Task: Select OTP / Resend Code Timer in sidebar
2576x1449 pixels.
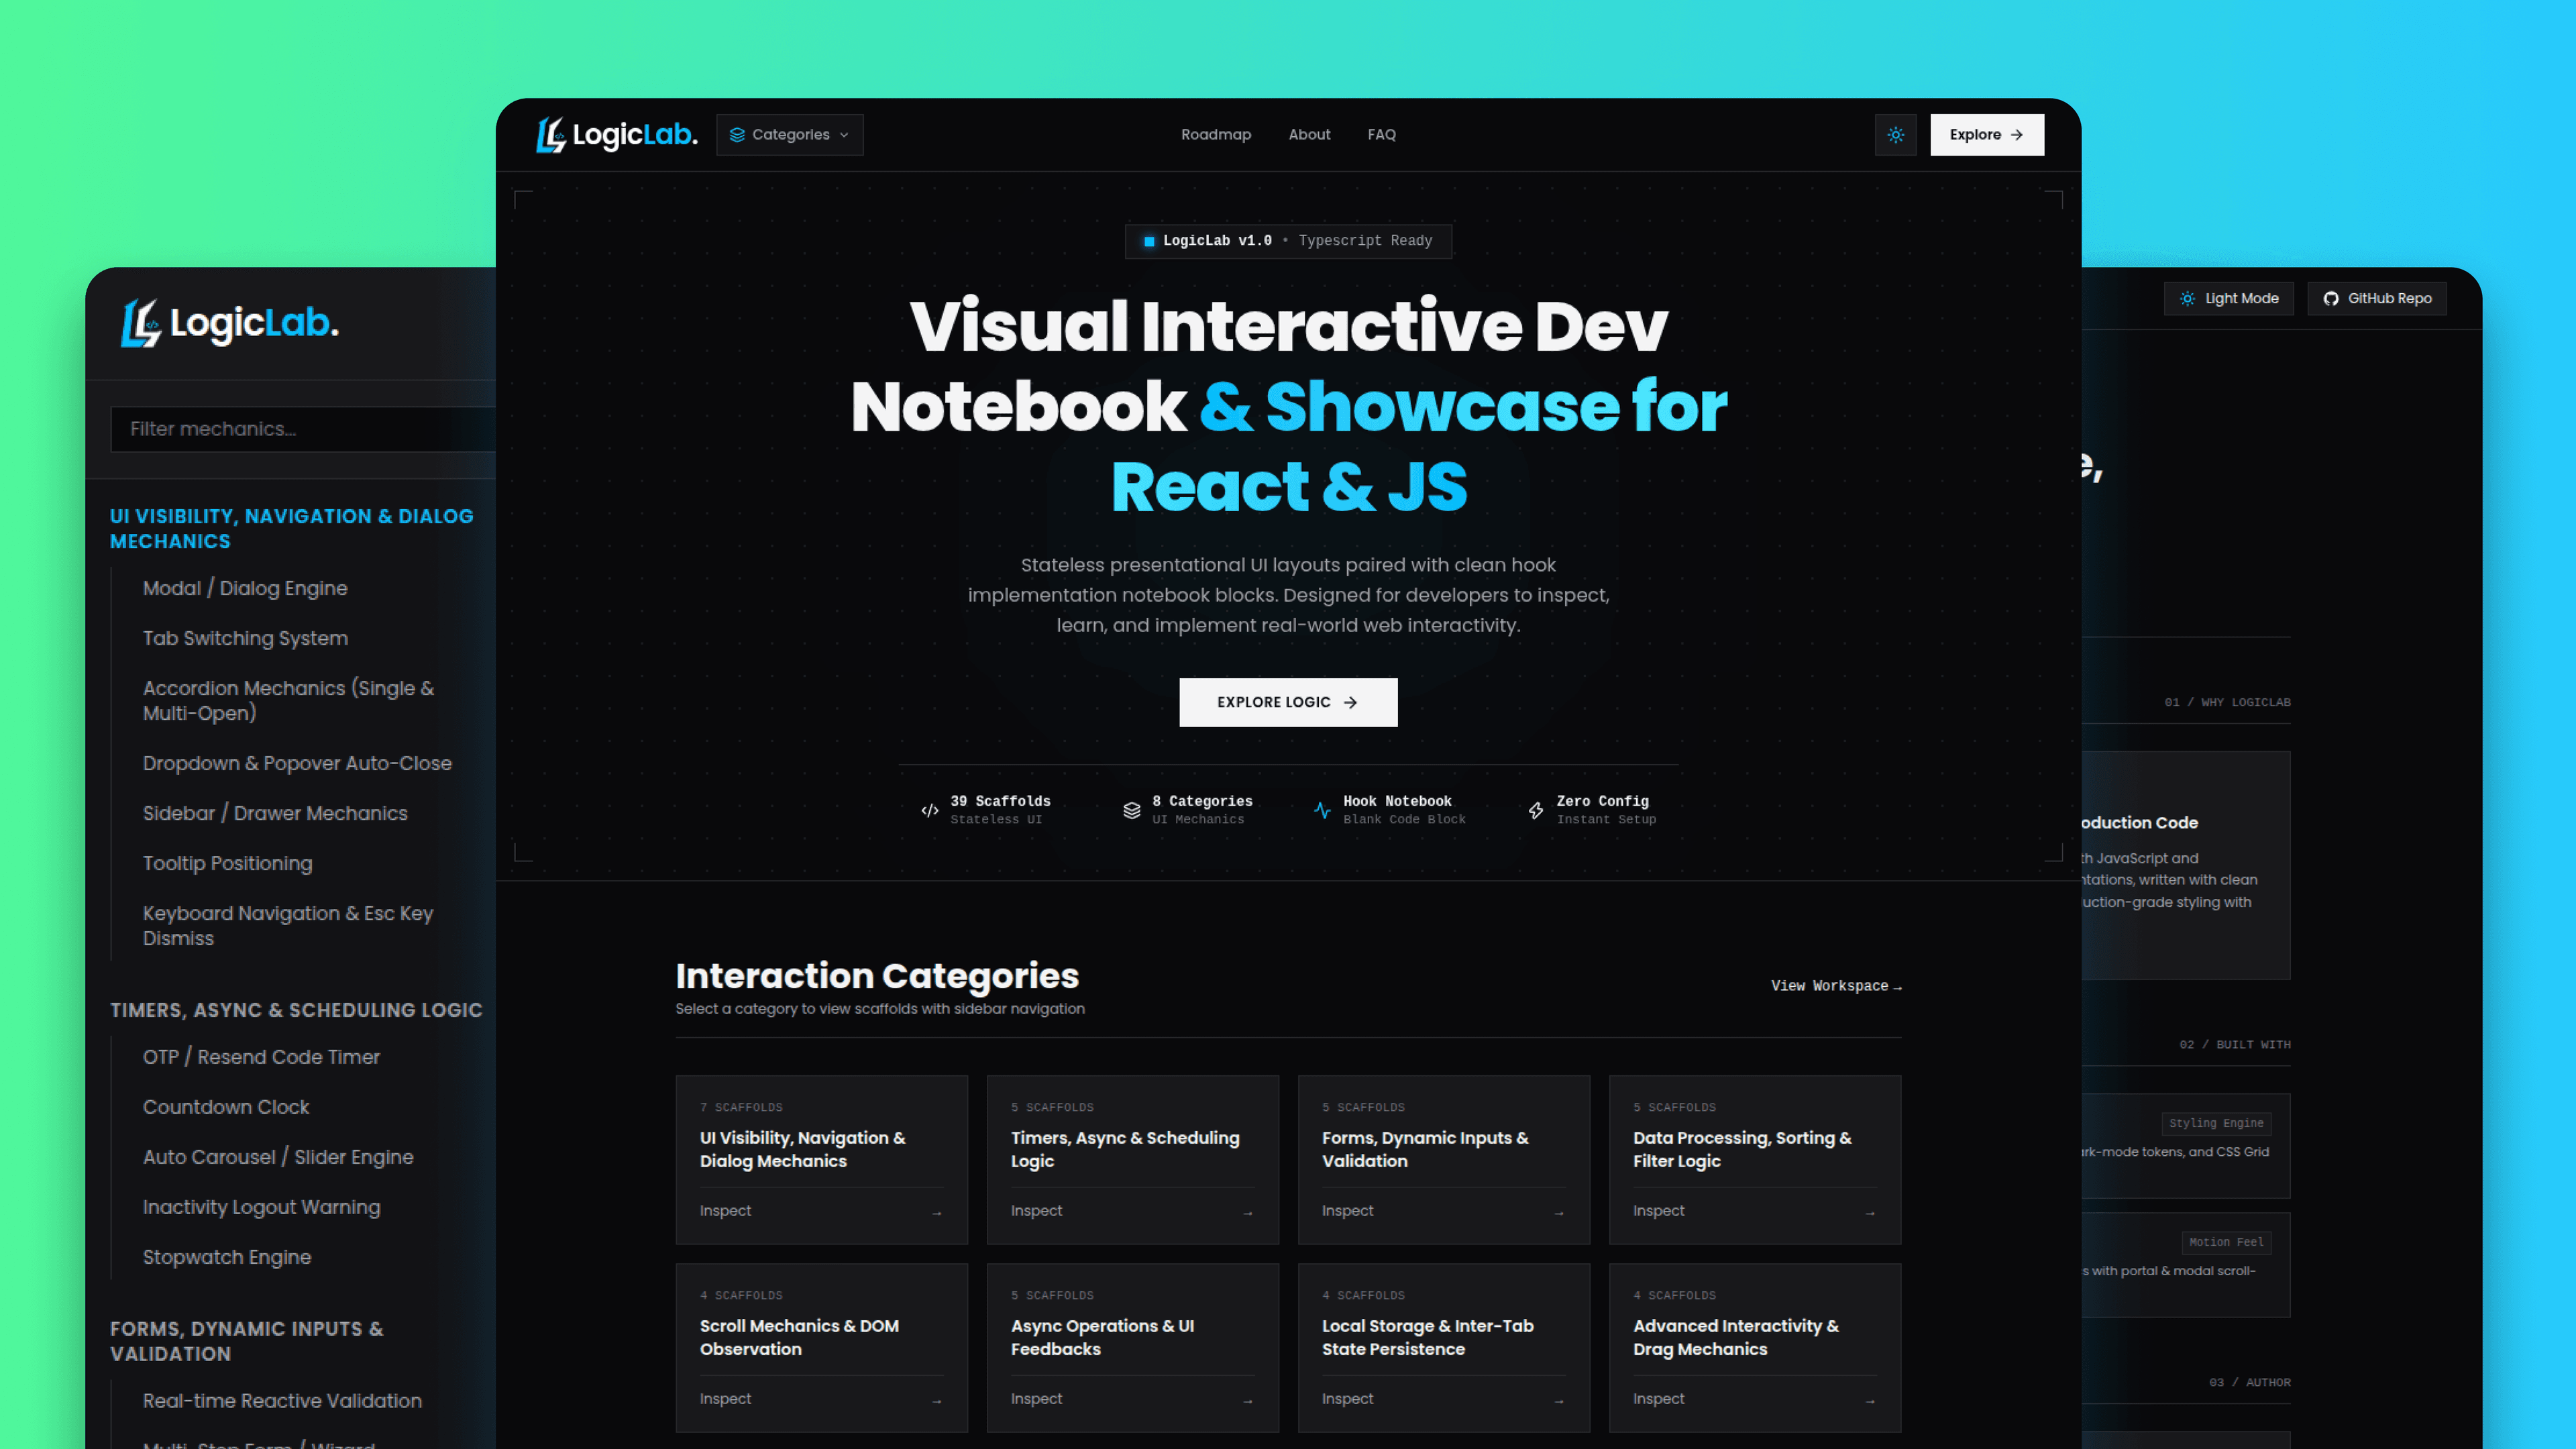Action: pos(261,1057)
